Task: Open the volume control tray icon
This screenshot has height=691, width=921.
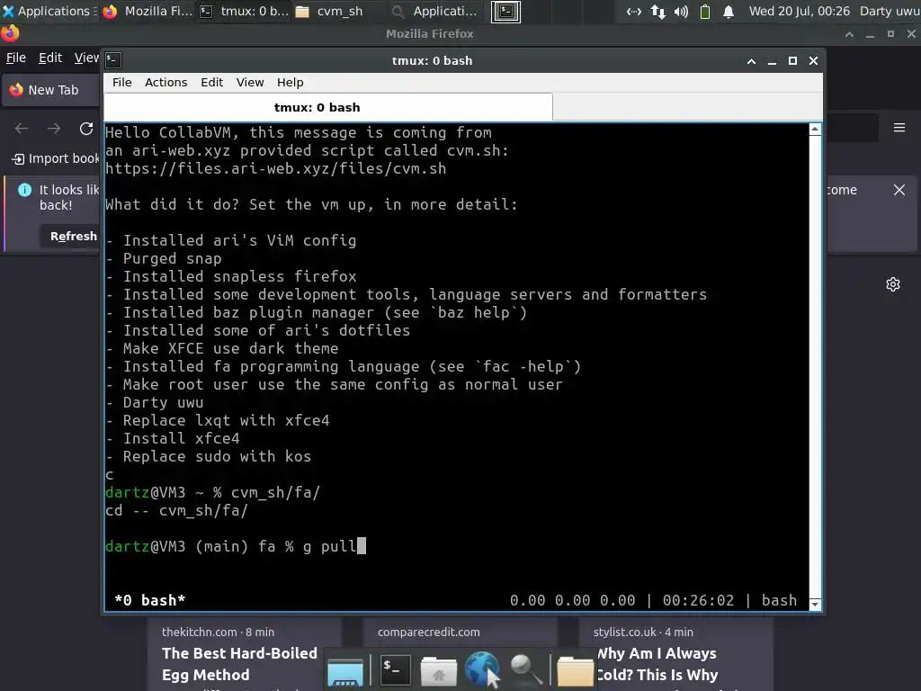Action: (681, 11)
